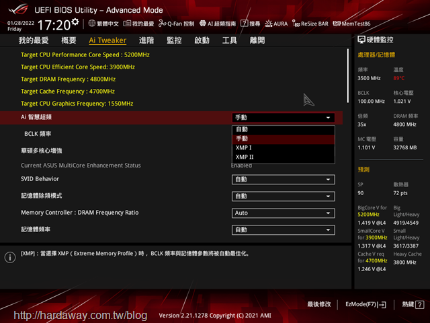Select XMP II option
Image resolution: width=430 pixels, height=323 pixels.
[x=284, y=157]
